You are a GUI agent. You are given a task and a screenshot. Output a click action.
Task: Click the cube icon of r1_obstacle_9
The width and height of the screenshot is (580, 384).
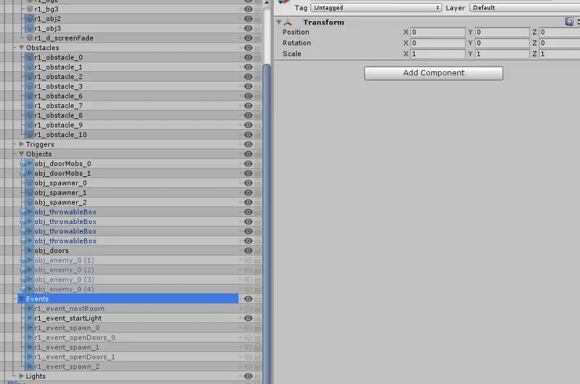pyautogui.click(x=30, y=125)
